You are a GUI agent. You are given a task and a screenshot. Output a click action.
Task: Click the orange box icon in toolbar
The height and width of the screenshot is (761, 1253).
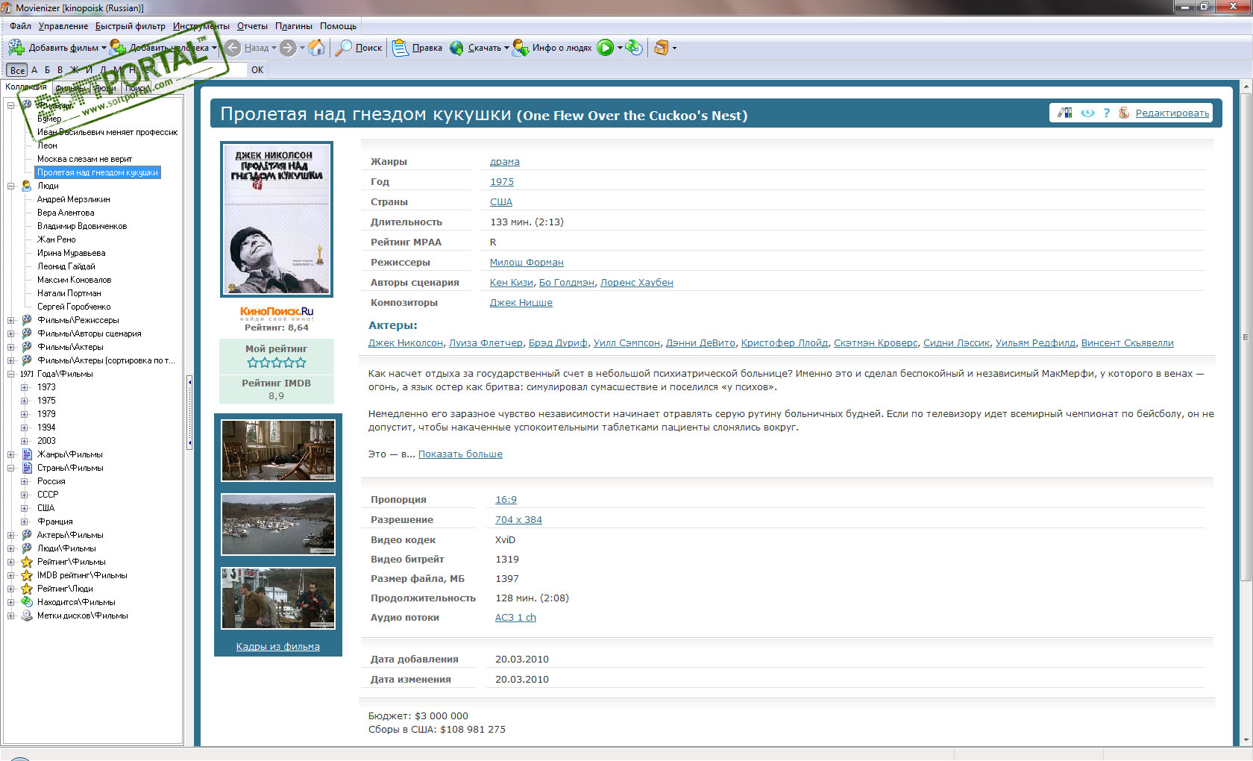[x=661, y=48]
